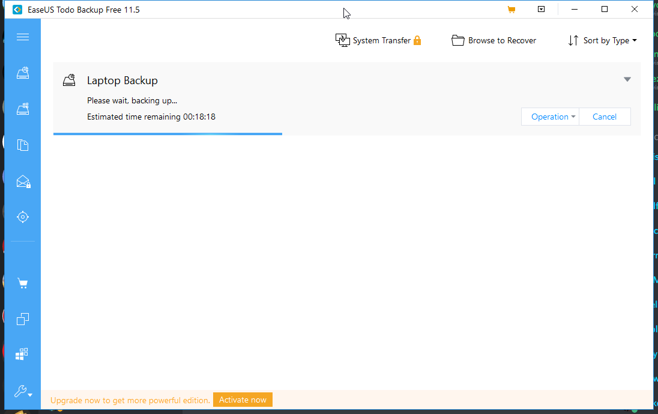Click the Activate now button
Viewport: 658px width, 414px height.
coord(243,400)
